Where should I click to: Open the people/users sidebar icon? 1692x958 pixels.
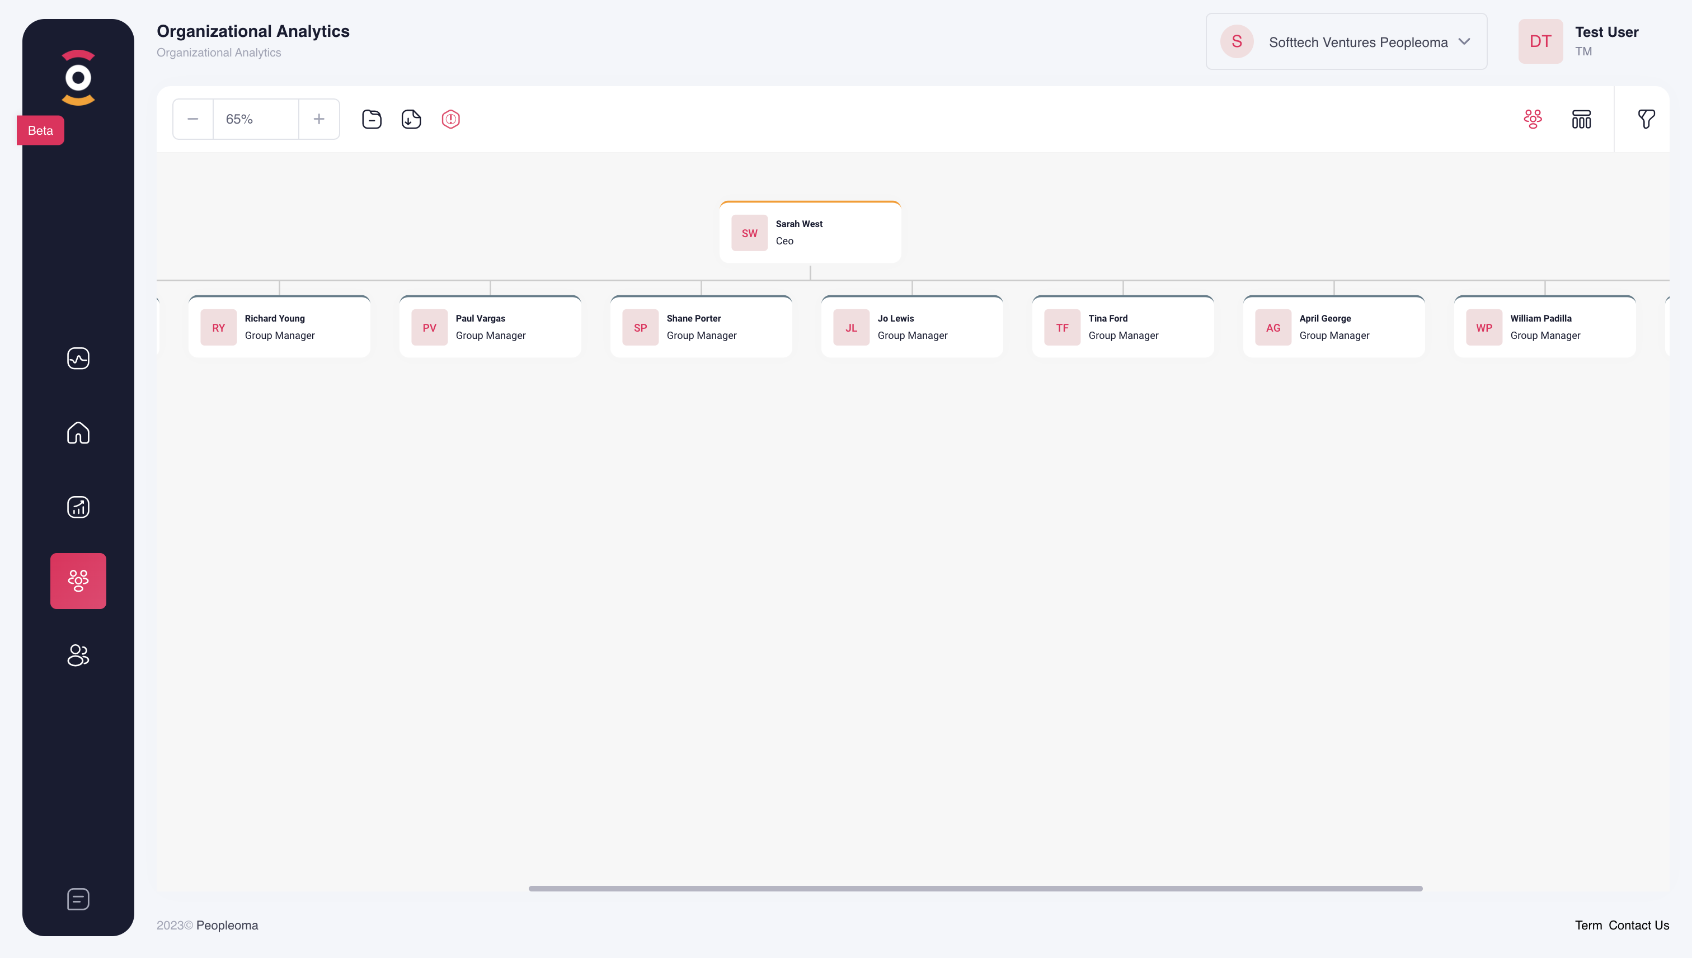[x=78, y=655]
